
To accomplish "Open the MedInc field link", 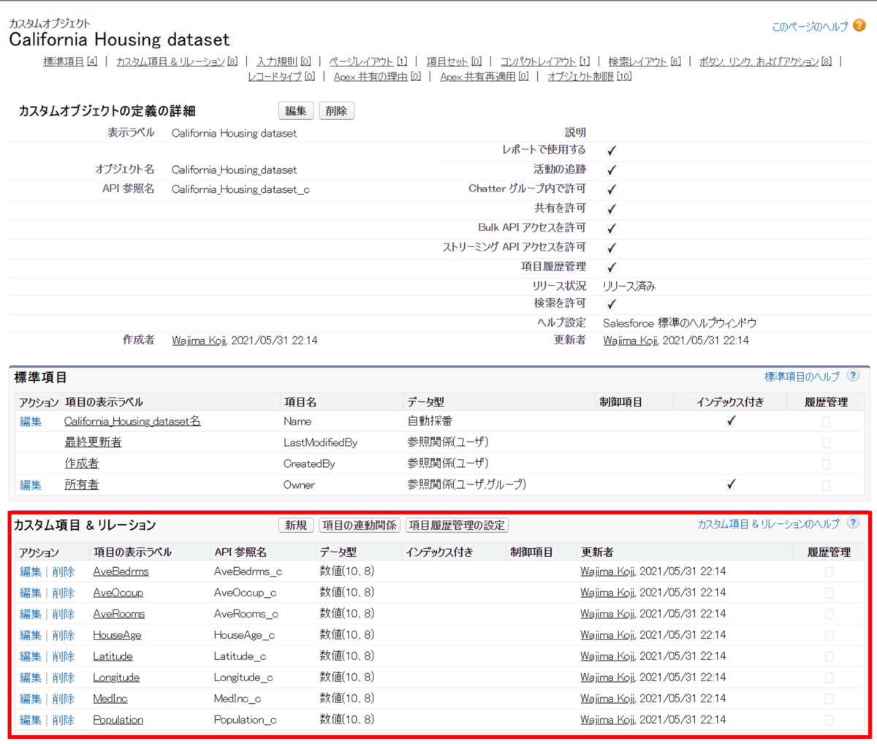I will click(x=110, y=699).
